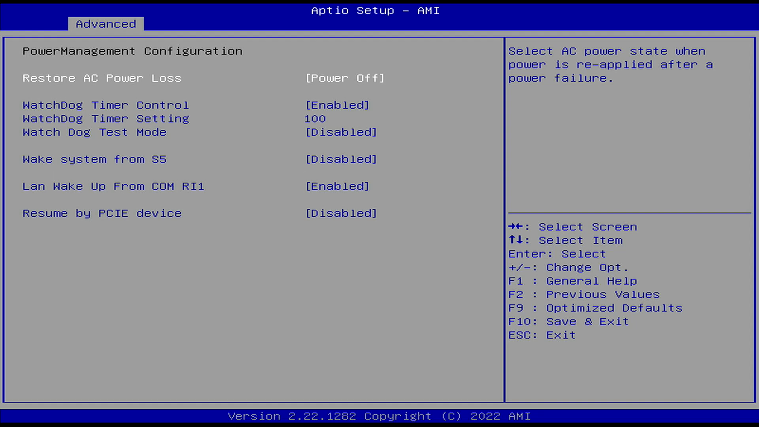The width and height of the screenshot is (759, 427).
Task: Select WatchDog Timer Setting label
Action: 106,119
